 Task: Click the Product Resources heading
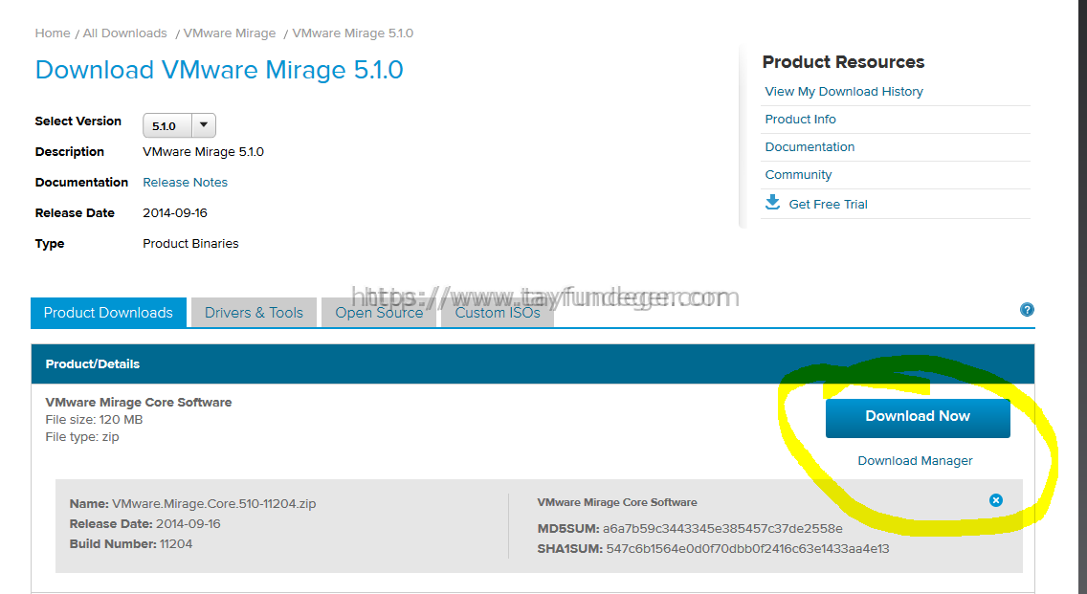(843, 61)
